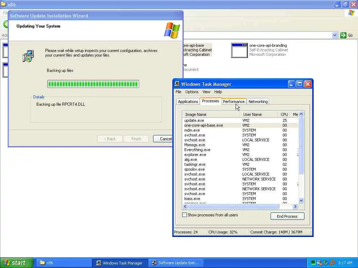
Task: Switch to the Networking tab
Action: point(258,102)
